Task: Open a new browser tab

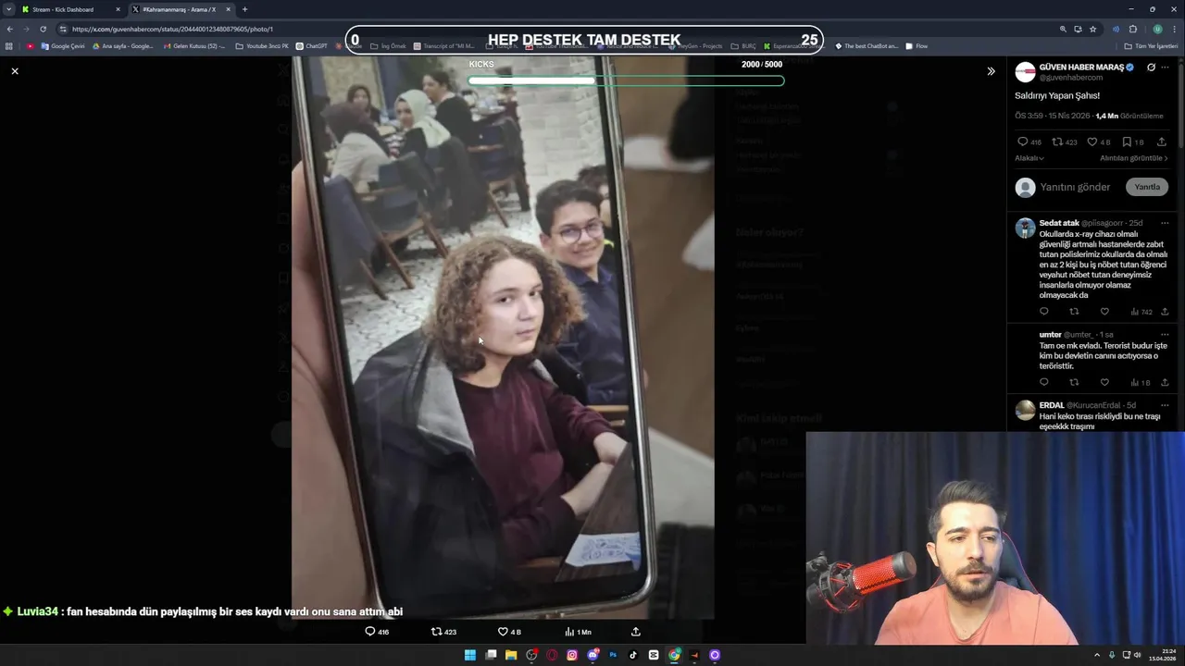Action: (244, 9)
